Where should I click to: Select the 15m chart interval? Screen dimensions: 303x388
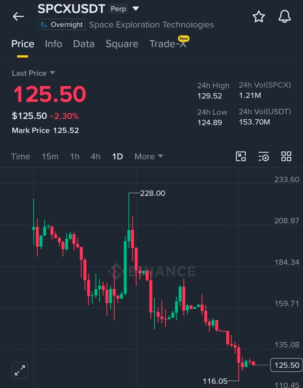tap(50, 156)
